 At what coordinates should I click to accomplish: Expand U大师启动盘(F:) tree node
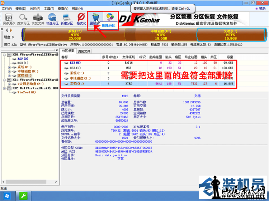(x=9, y=84)
